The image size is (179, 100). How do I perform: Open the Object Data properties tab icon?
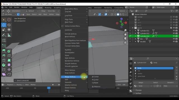tap(131, 87)
